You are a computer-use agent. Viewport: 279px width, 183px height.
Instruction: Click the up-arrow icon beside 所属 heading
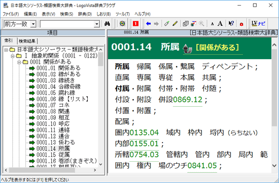187,49
